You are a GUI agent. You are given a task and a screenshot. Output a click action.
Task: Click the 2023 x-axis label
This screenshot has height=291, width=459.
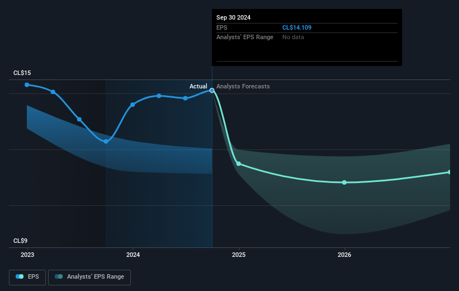[27, 255]
